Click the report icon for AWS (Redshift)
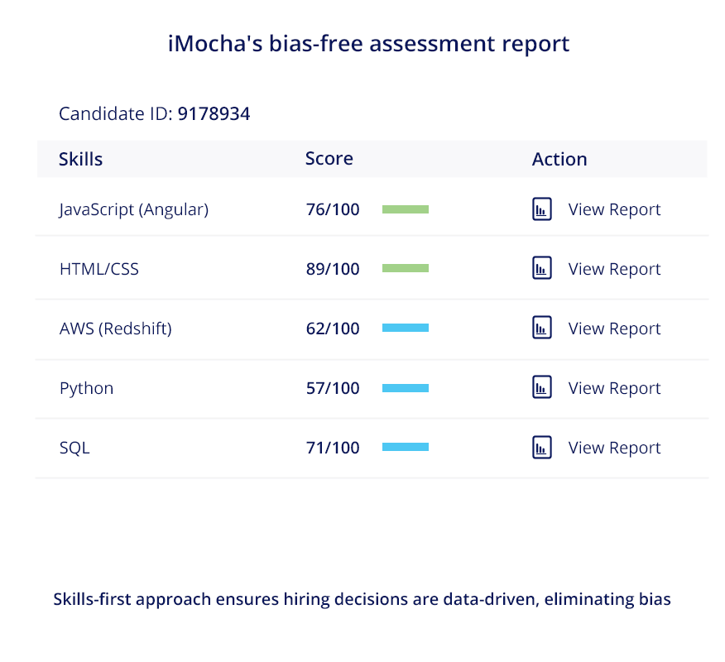Screen dimensions: 725x662 [542, 328]
